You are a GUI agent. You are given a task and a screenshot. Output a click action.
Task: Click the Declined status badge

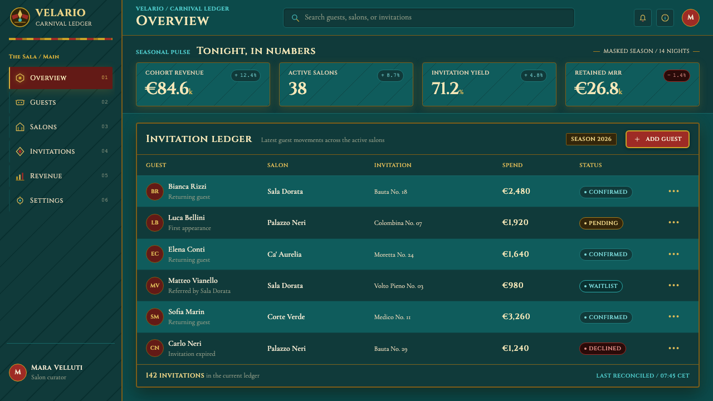click(x=603, y=349)
